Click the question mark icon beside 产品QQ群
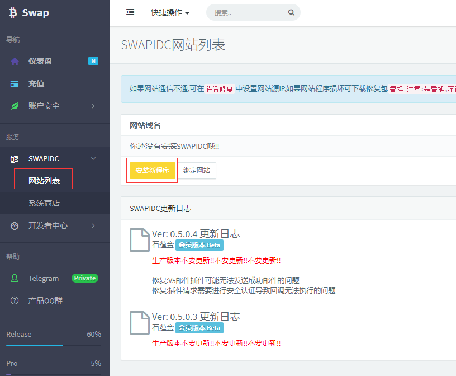The height and width of the screenshot is (376, 456). click(x=15, y=300)
